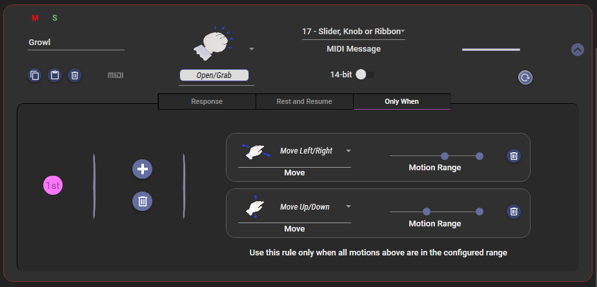Toggle the 14-bit switch
The image size is (597, 287).
coord(364,75)
